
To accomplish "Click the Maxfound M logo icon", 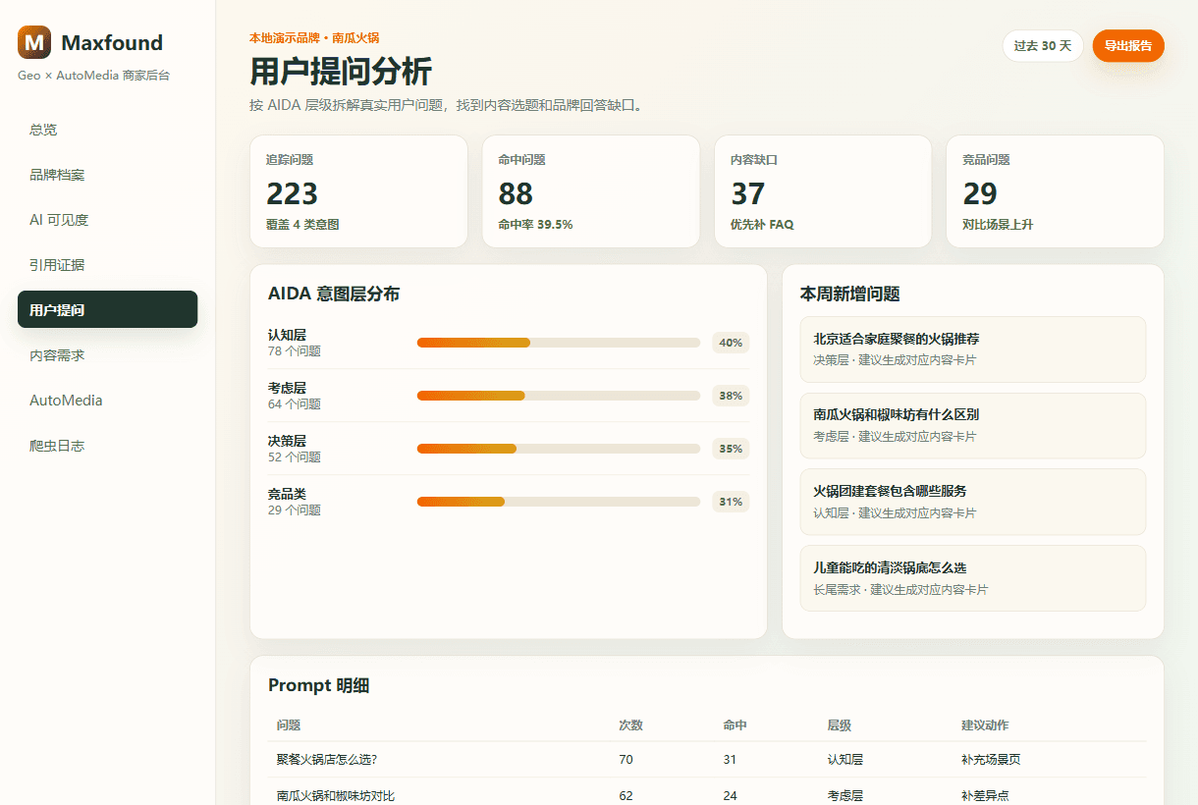I will point(34,42).
